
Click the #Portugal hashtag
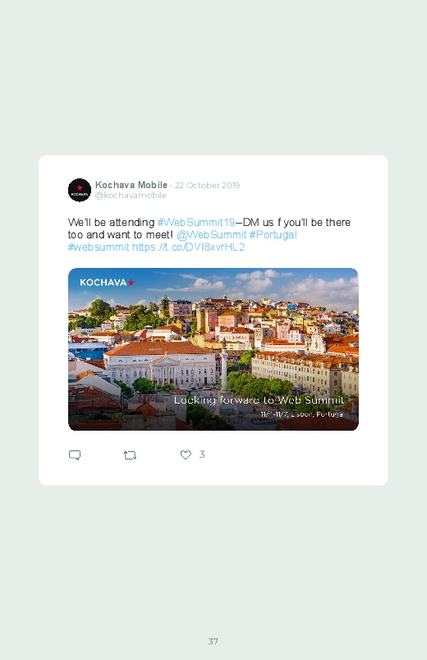point(273,234)
